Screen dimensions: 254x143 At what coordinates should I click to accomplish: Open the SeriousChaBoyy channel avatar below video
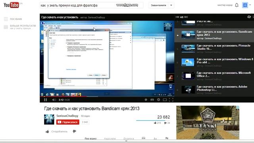coord(49,119)
